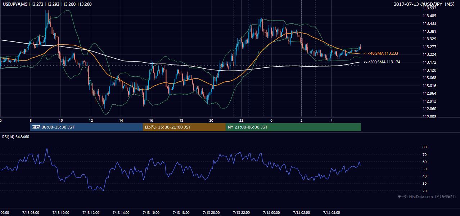Select the London 15:30-21:00 JST session bar
Image resolution: width=460 pixels, height=216 pixels.
[x=184, y=127]
